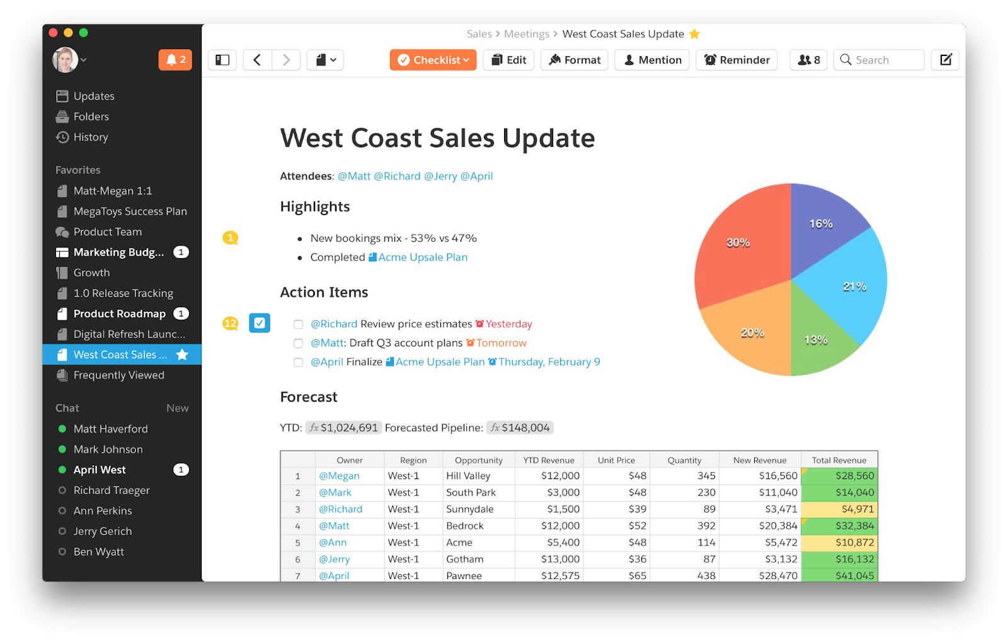Open the 8 collaborators icon
This screenshot has height=642, width=1008.
808,60
